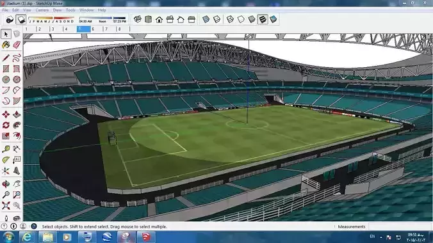433x243 pixels.
Task: Choose the Text label tool
Action: [17, 160]
